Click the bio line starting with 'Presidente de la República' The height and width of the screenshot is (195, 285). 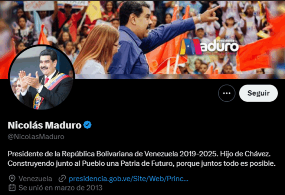tap(139, 154)
